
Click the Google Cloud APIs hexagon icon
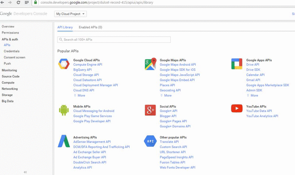[64, 64]
